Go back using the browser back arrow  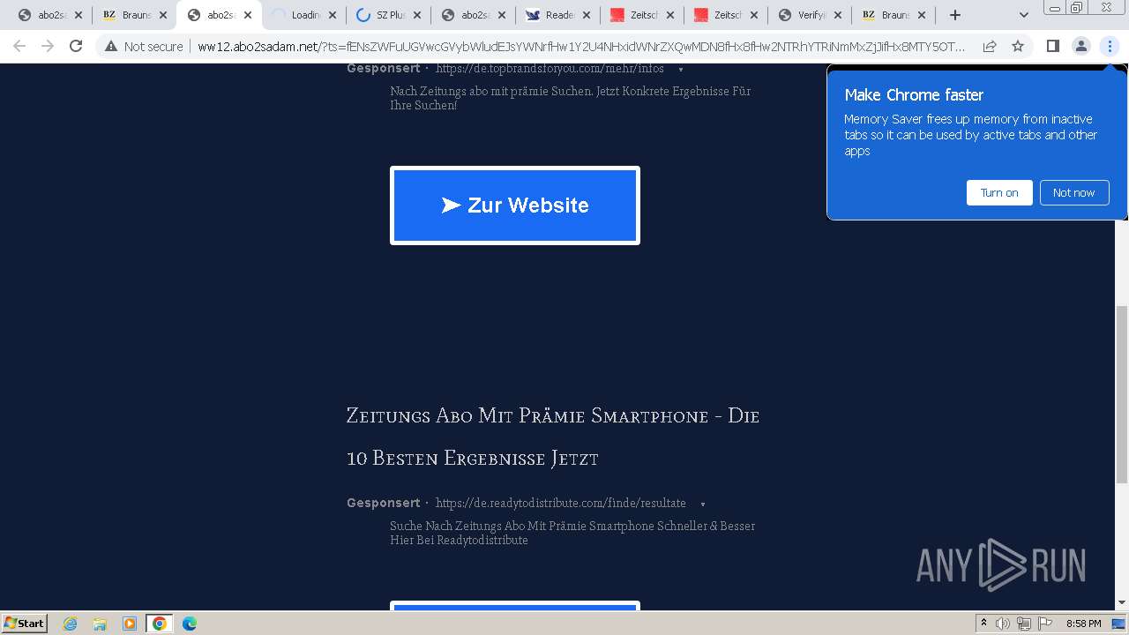(x=19, y=46)
